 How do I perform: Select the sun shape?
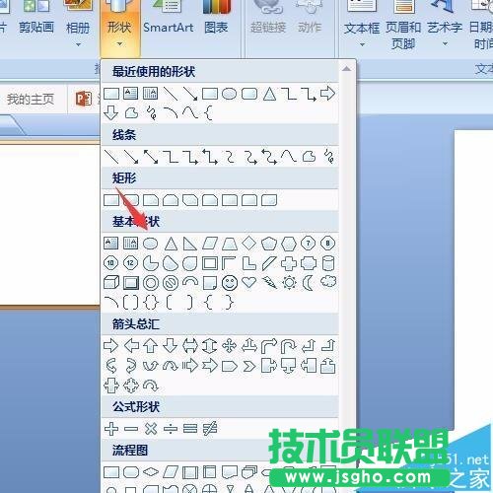pyautogui.click(x=289, y=283)
